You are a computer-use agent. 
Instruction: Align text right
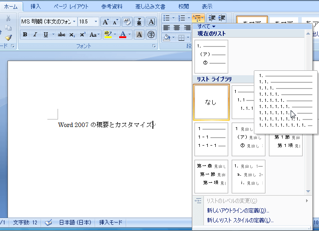click(x=187, y=27)
